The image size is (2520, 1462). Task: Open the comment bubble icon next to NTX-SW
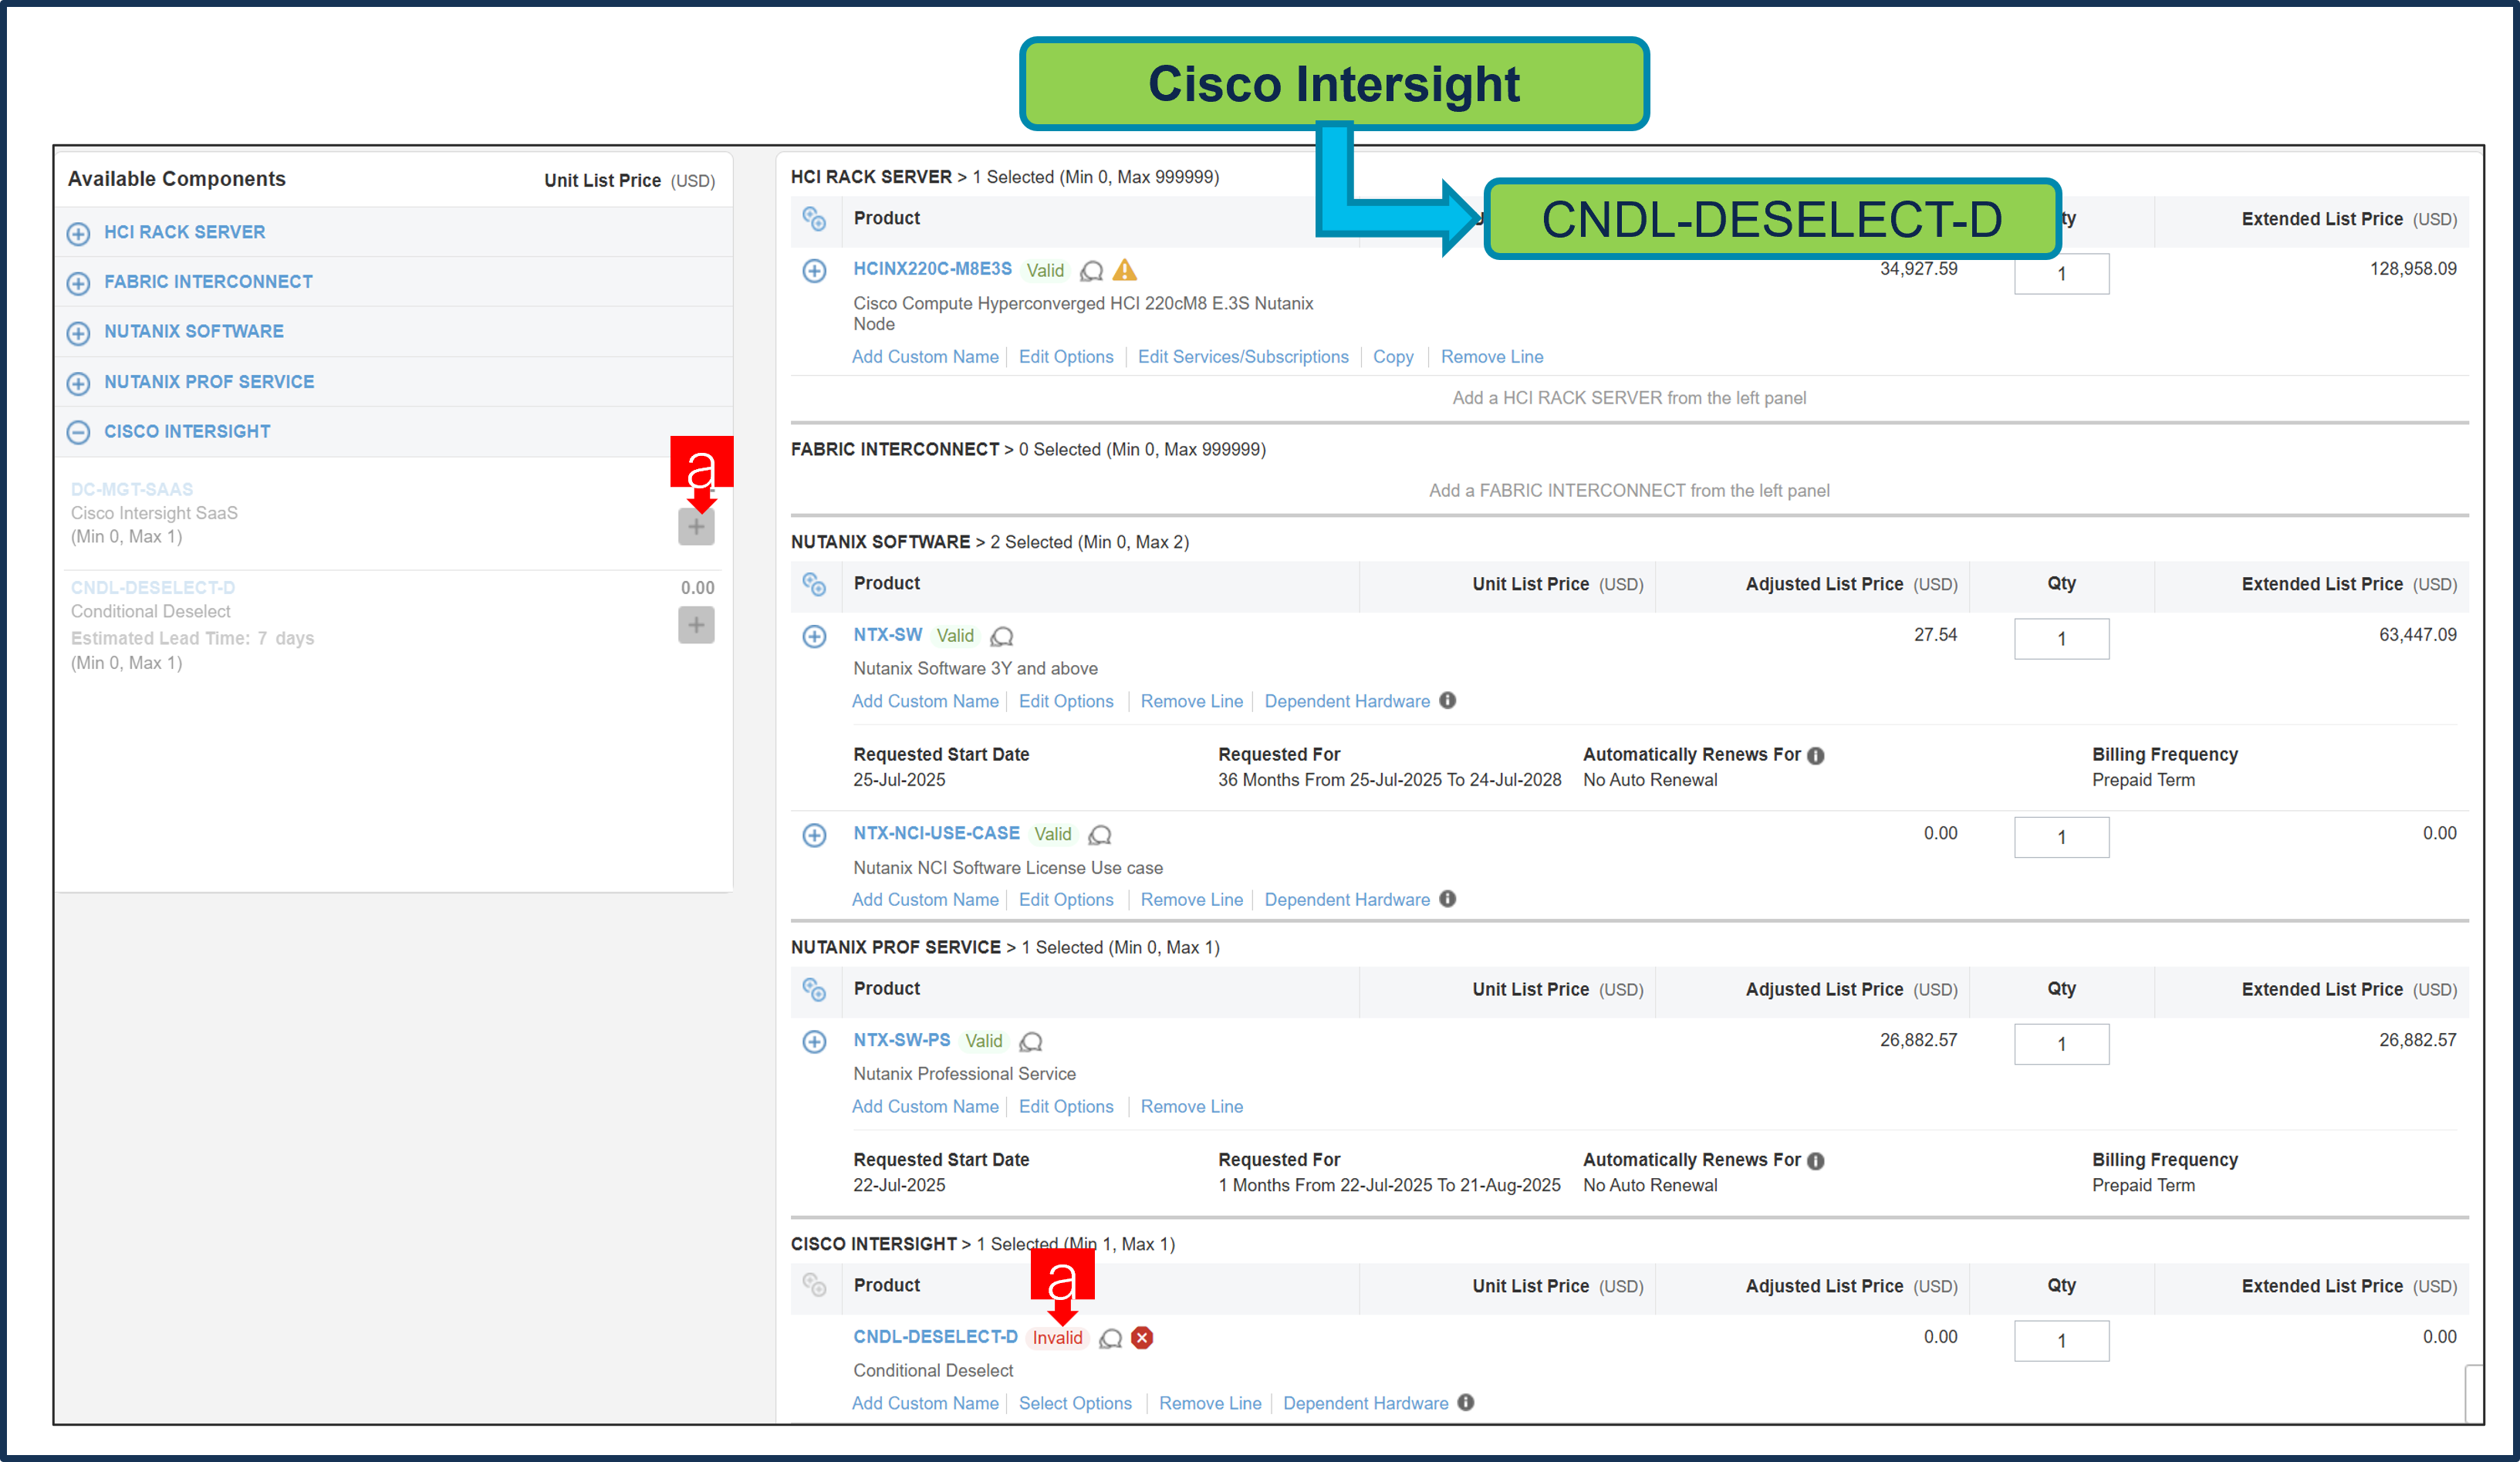click(x=1002, y=636)
